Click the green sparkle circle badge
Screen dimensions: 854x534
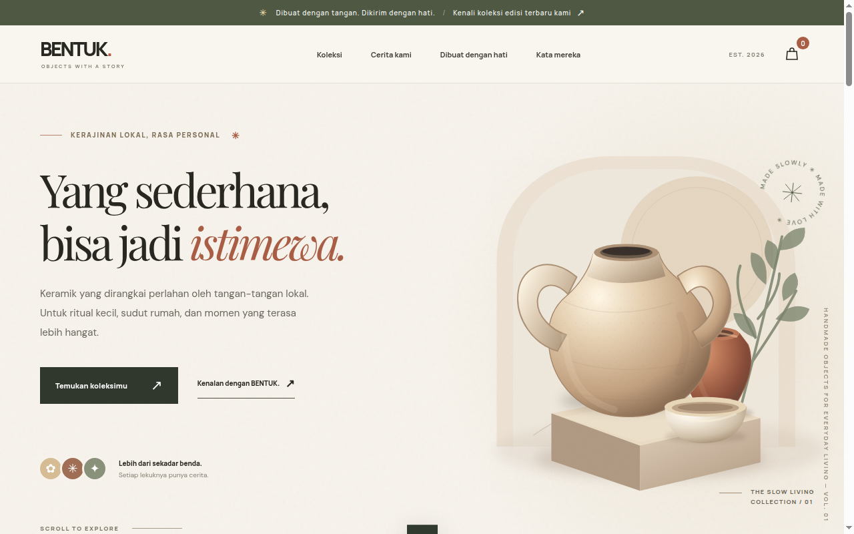(95, 469)
